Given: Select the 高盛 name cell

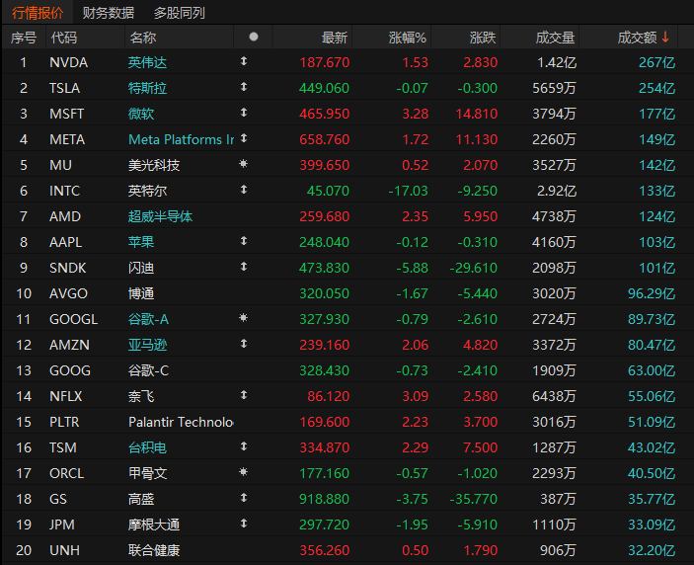Looking at the screenshot, I should point(141,499).
